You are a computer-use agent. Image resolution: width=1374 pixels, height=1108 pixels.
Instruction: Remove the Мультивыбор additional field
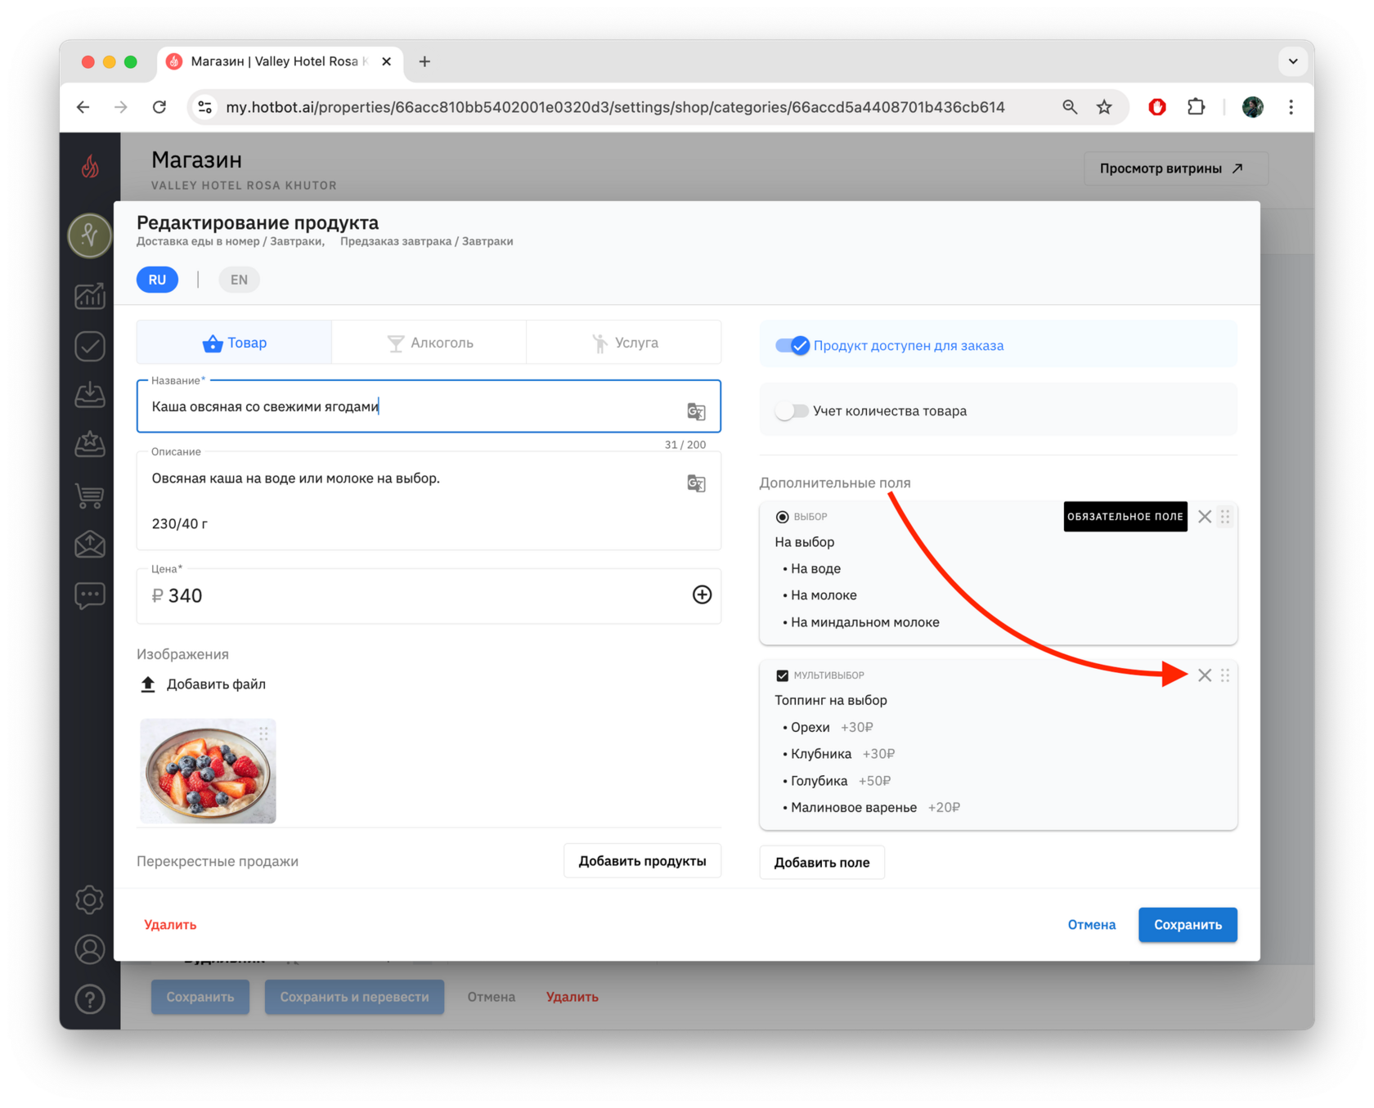pos(1205,675)
